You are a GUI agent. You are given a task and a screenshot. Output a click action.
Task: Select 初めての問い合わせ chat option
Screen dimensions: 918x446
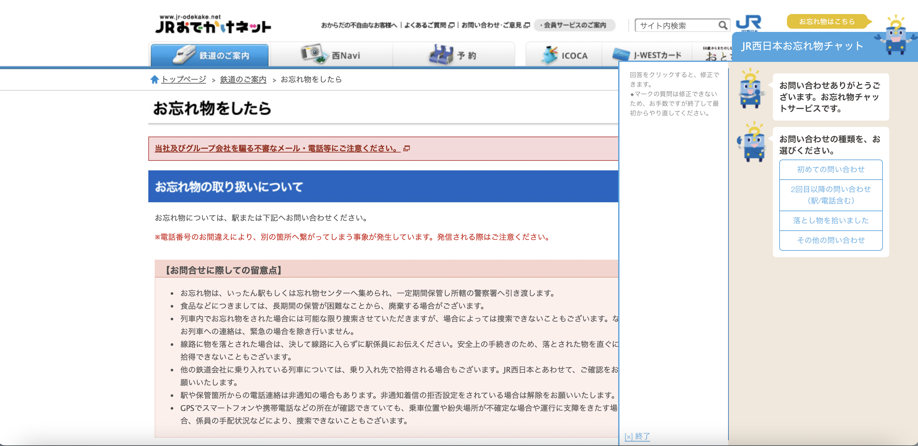pos(831,170)
